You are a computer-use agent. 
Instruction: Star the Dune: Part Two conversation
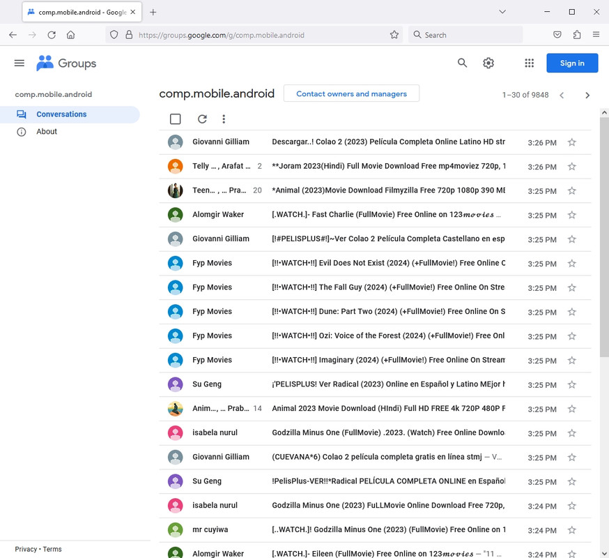pos(571,312)
